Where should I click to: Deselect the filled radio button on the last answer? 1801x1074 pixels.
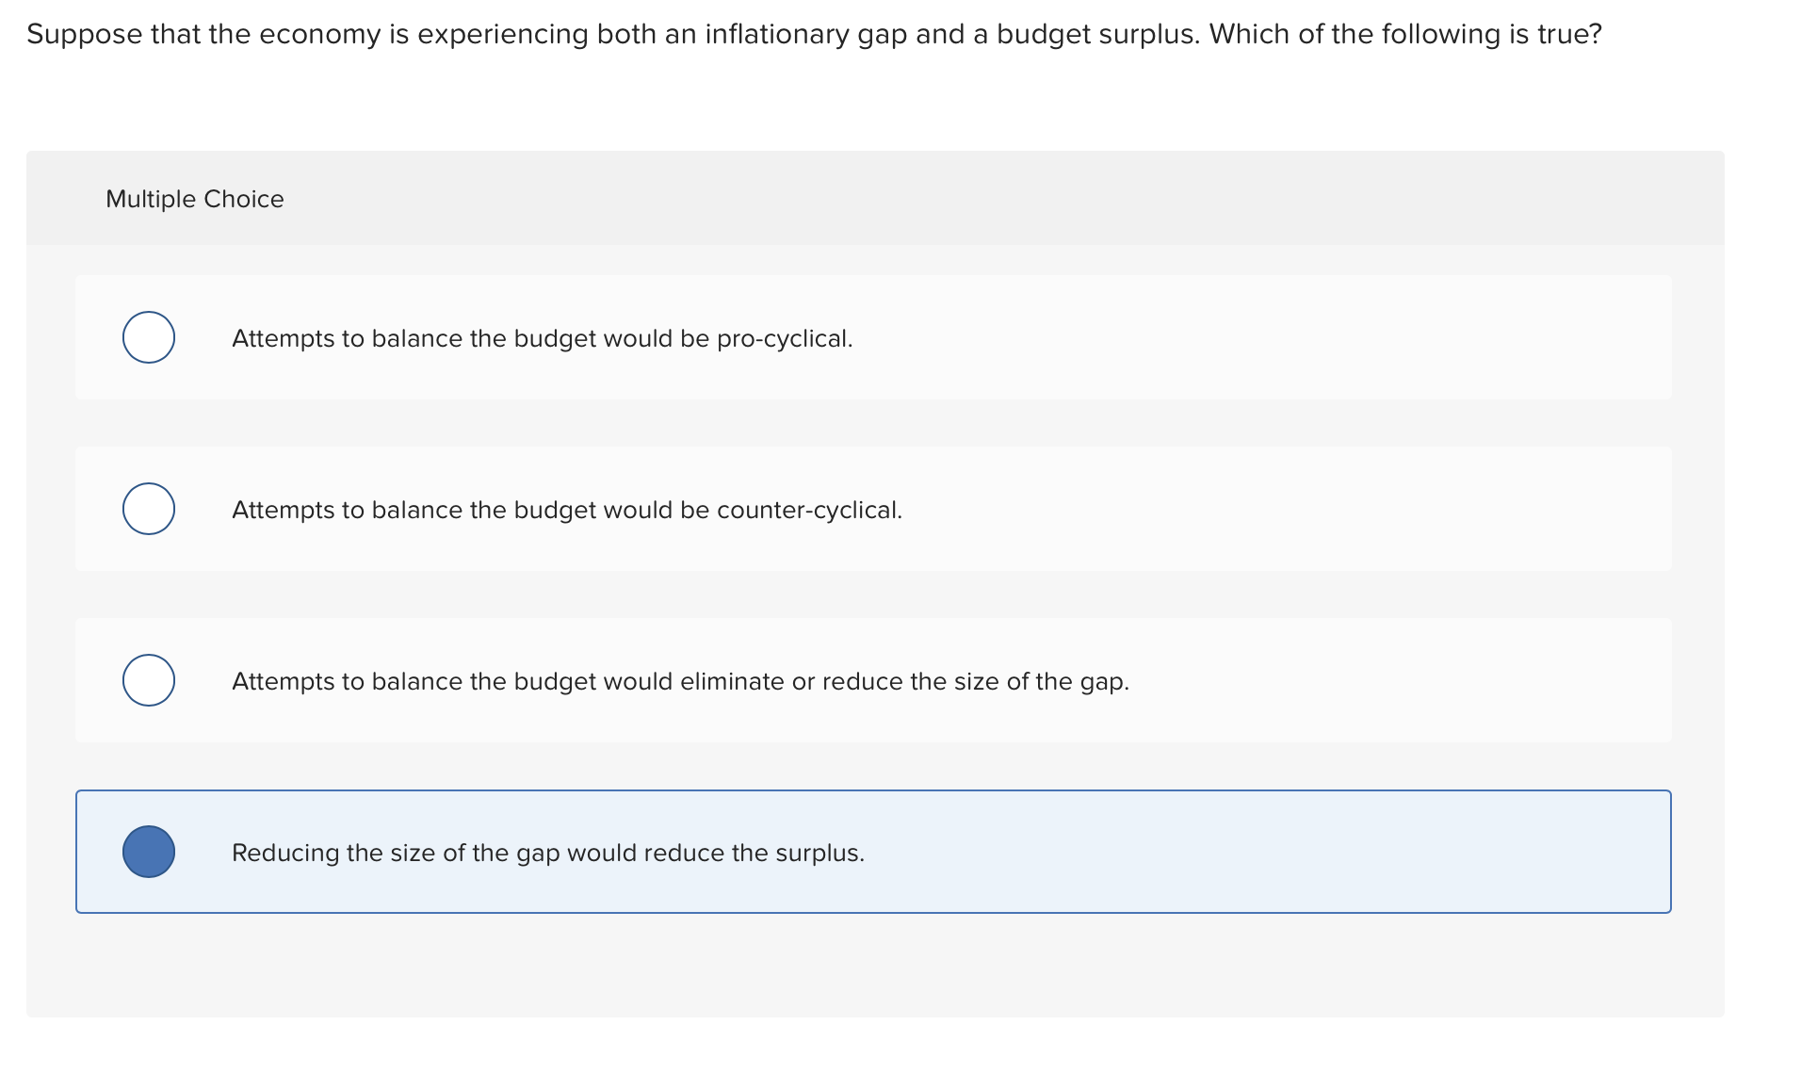[x=149, y=852]
